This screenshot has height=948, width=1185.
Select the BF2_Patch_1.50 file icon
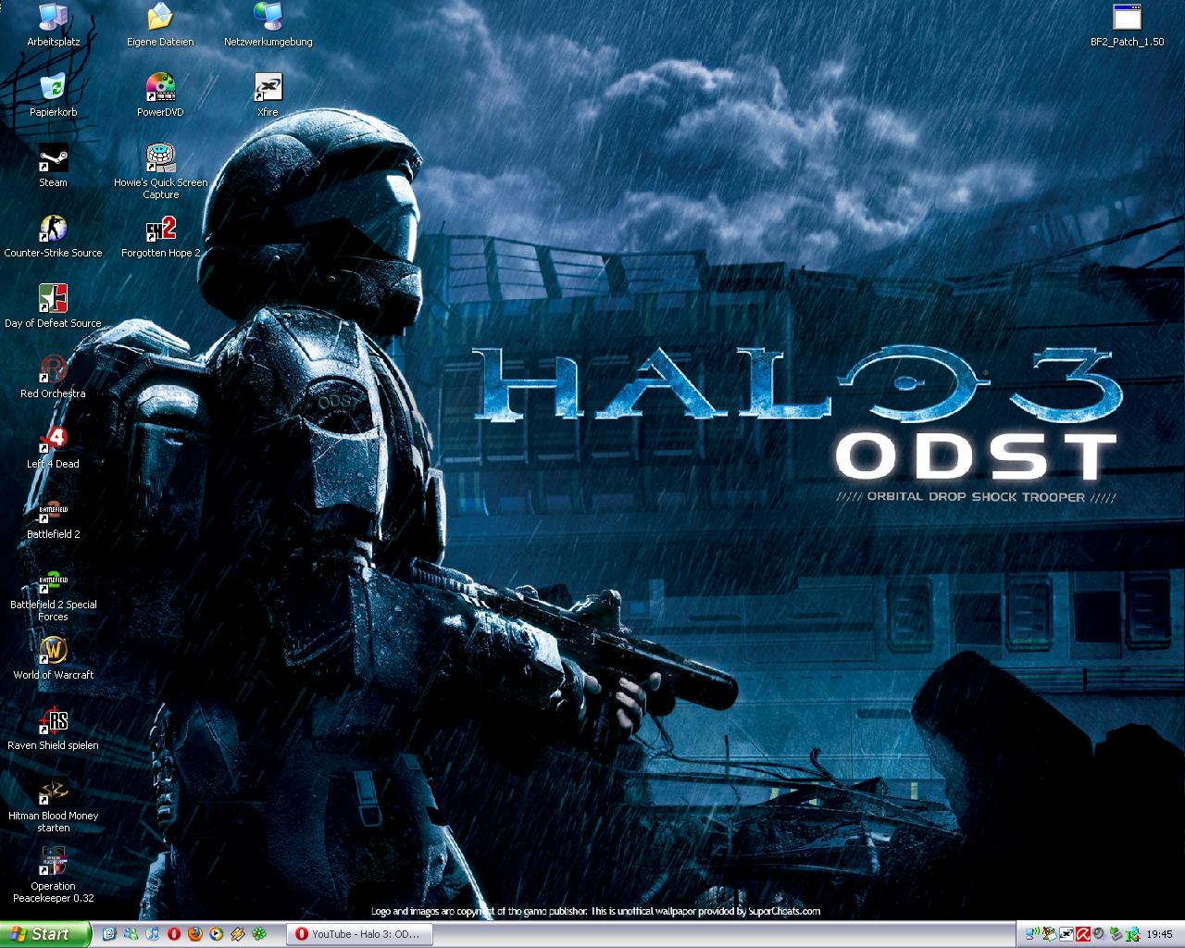1127,19
